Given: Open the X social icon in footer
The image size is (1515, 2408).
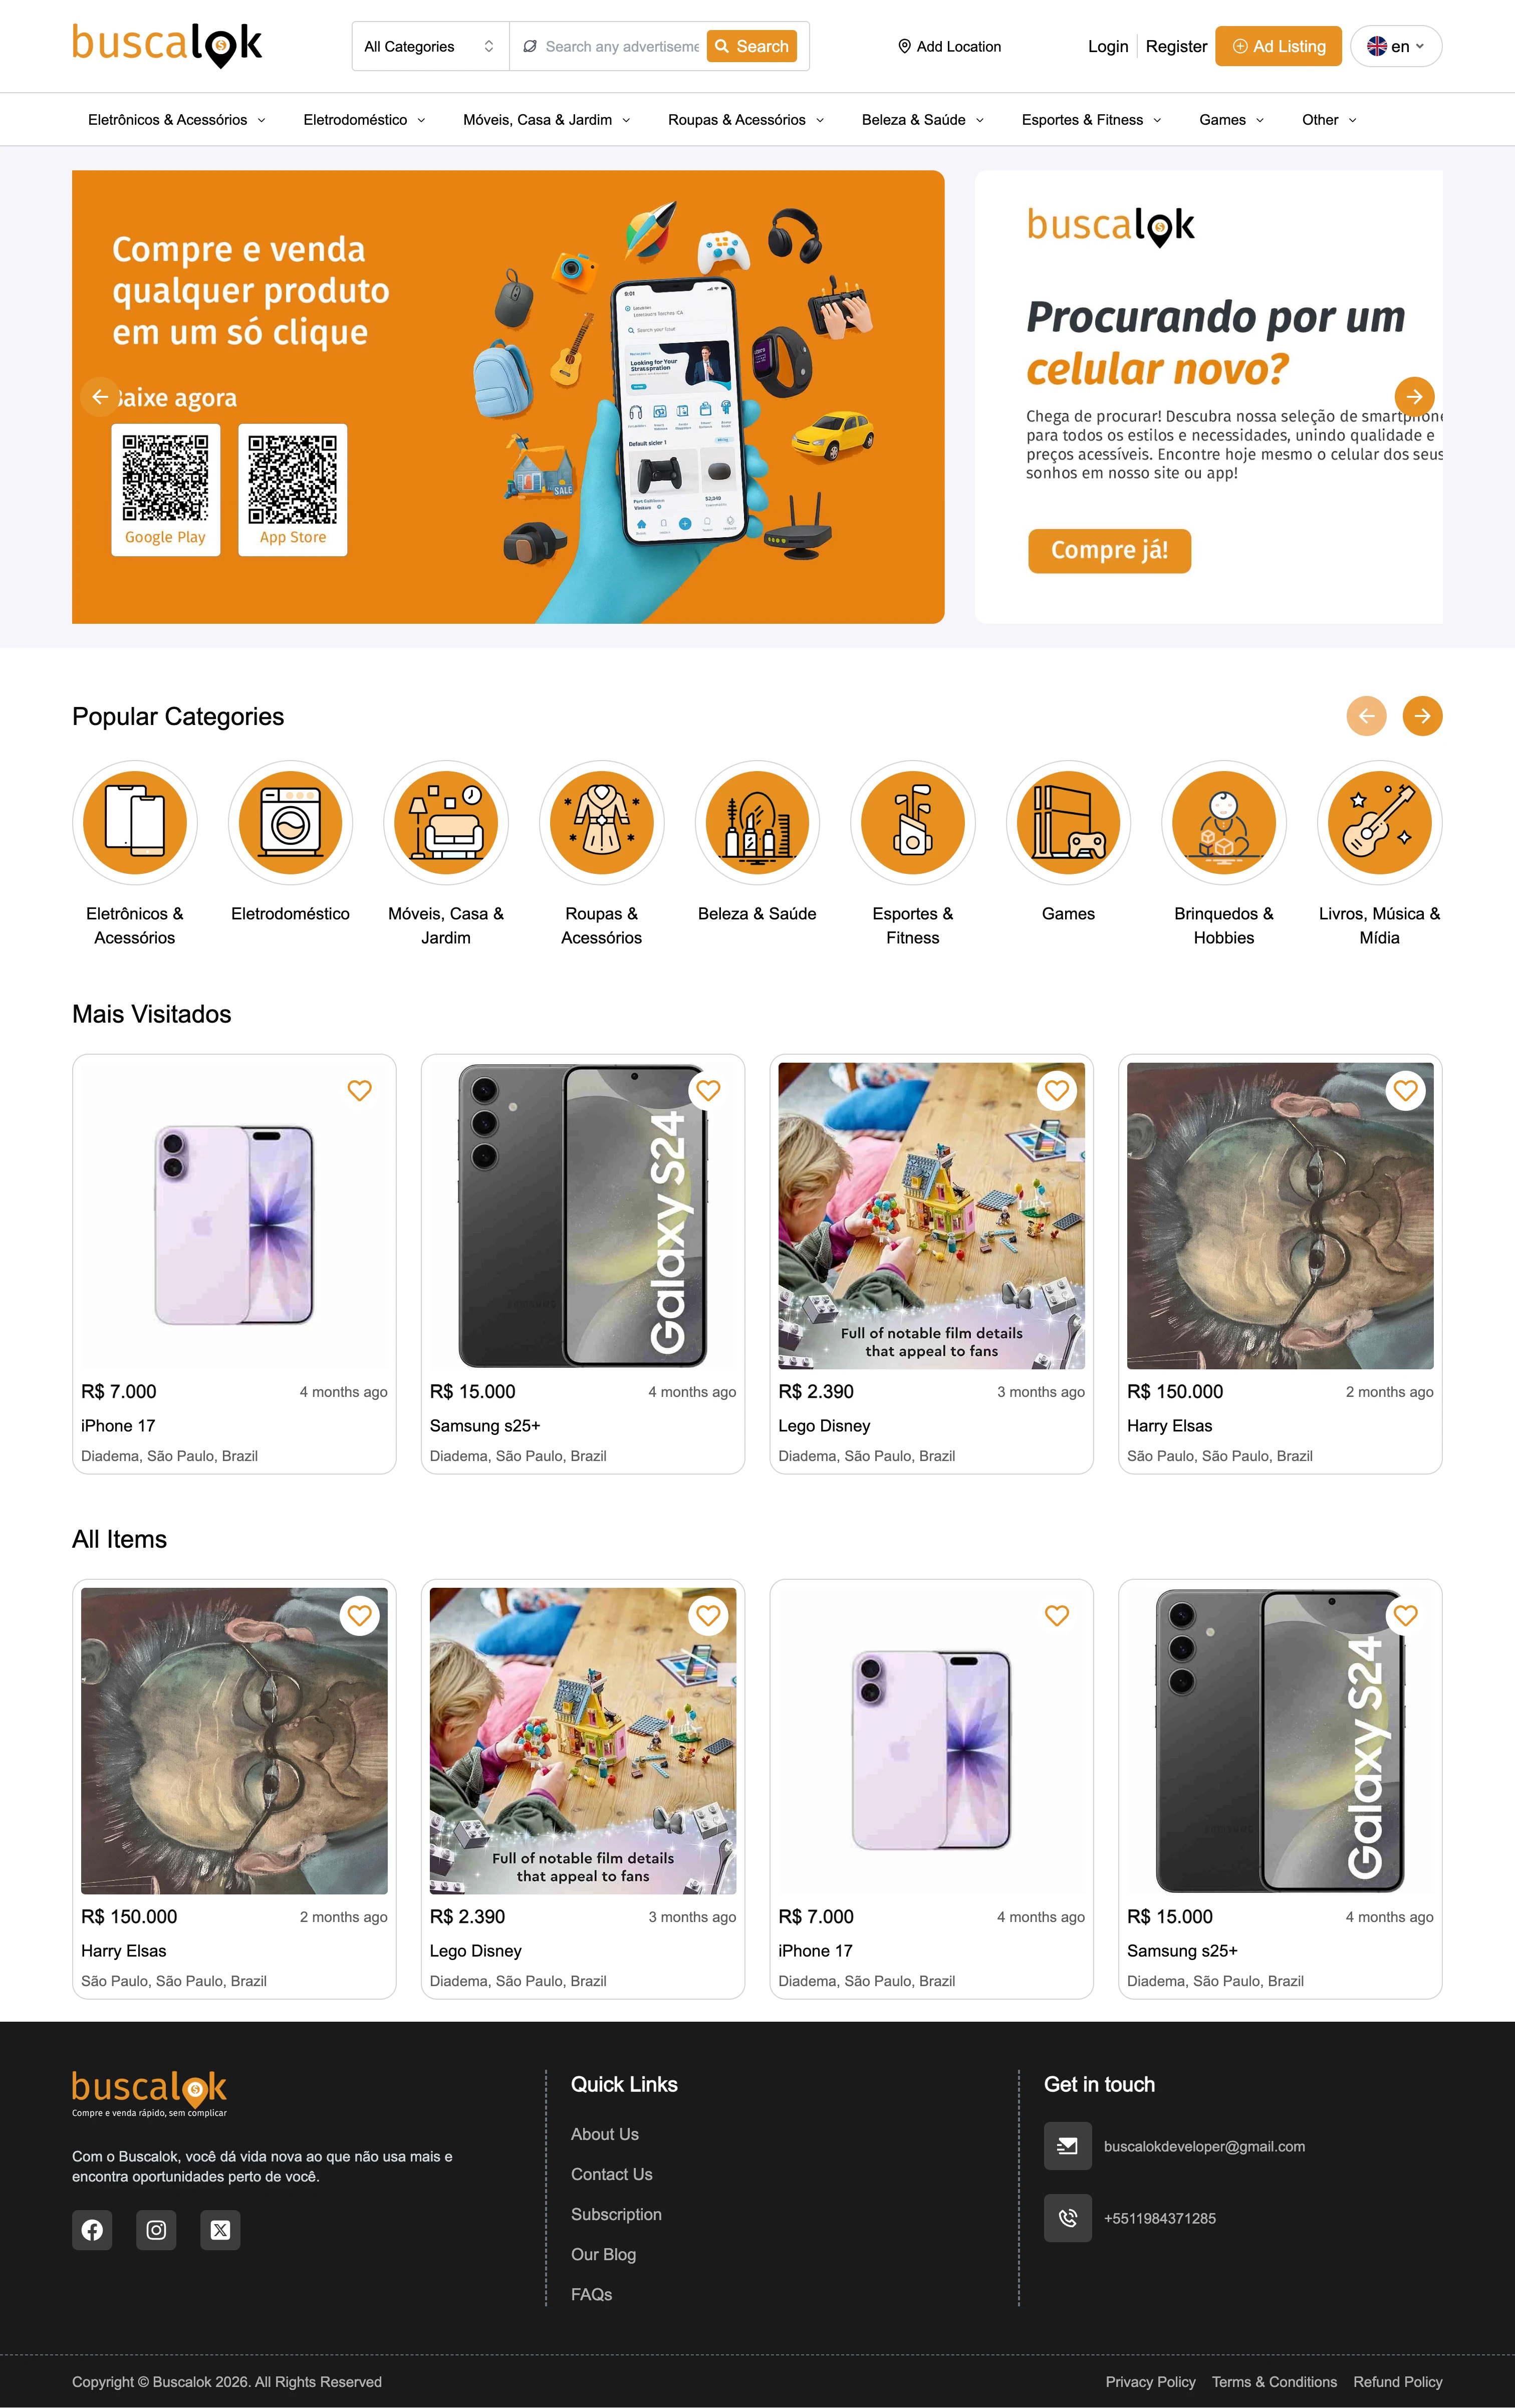Looking at the screenshot, I should [x=220, y=2230].
